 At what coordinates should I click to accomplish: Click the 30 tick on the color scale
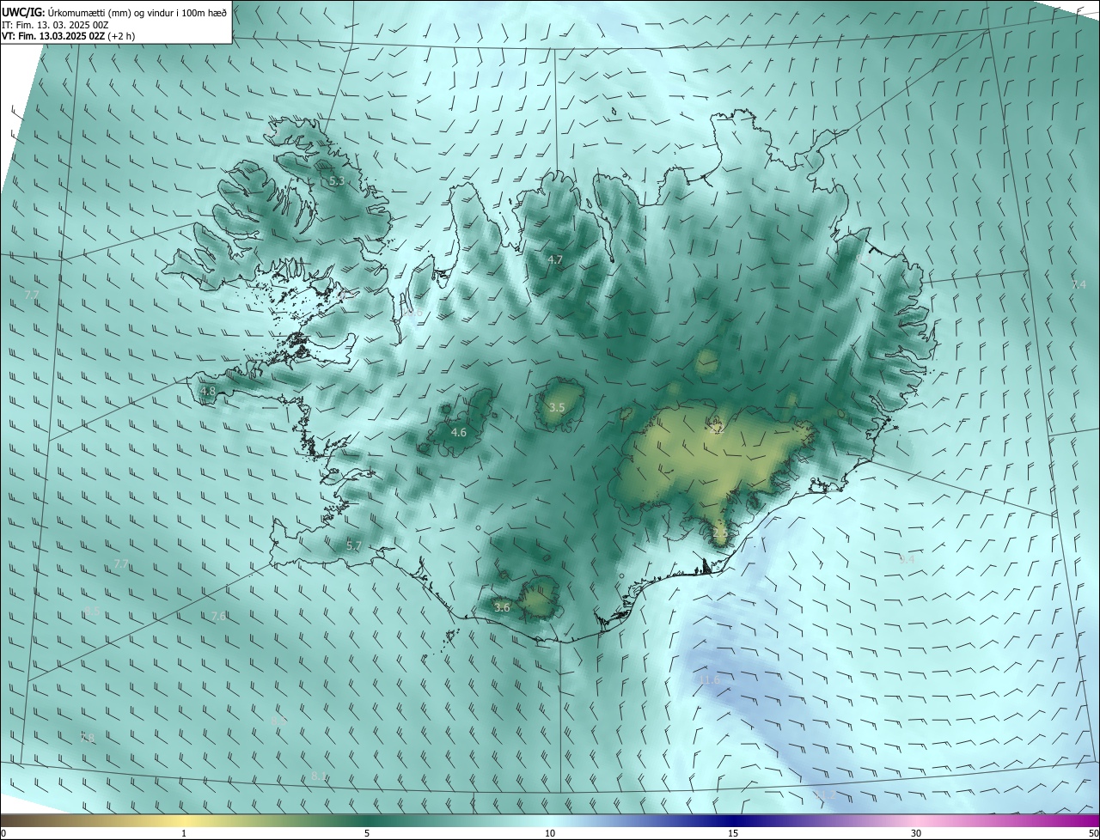coord(916,834)
